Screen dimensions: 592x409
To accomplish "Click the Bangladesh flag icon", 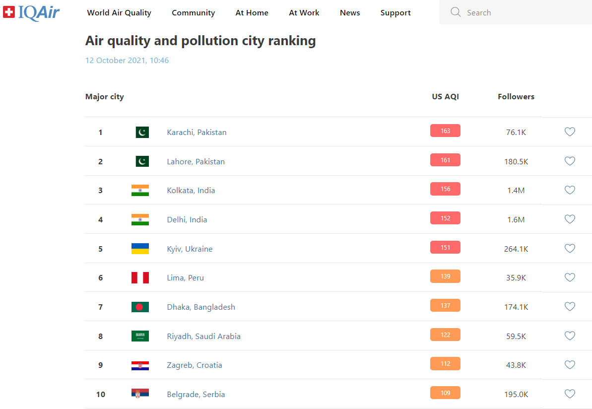I will tap(140, 307).
